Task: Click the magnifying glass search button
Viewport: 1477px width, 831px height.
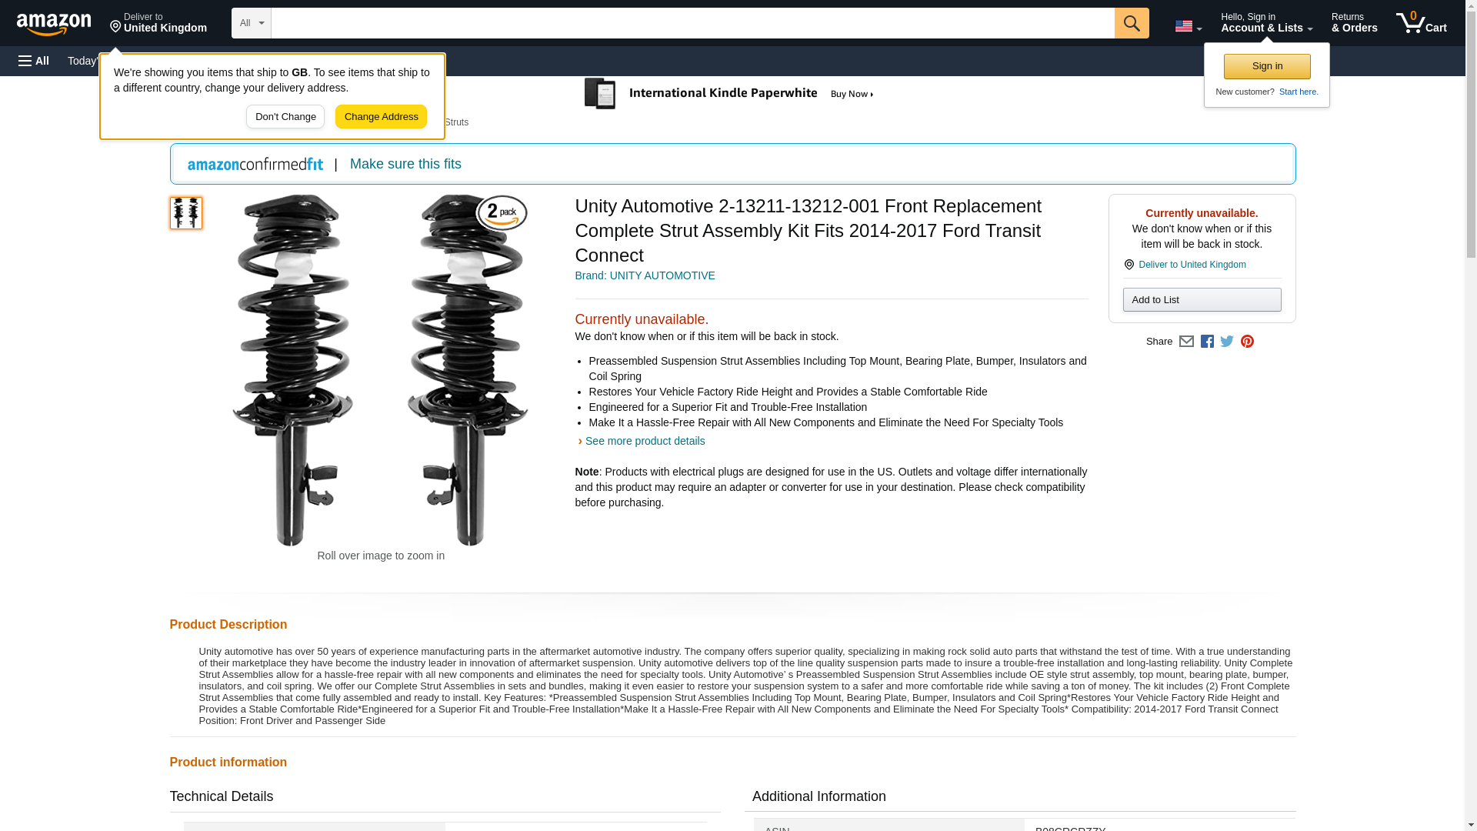Action: (x=1131, y=23)
